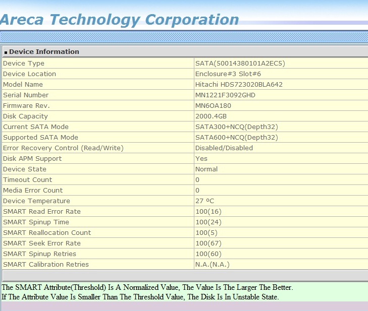Viewport: 368px width, 311px height.
Task: Select the Media Error Count value 0
Action: pos(197,191)
